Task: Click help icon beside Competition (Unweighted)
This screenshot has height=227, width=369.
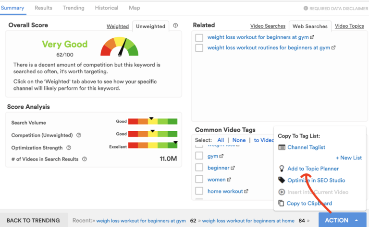Action: (79, 136)
